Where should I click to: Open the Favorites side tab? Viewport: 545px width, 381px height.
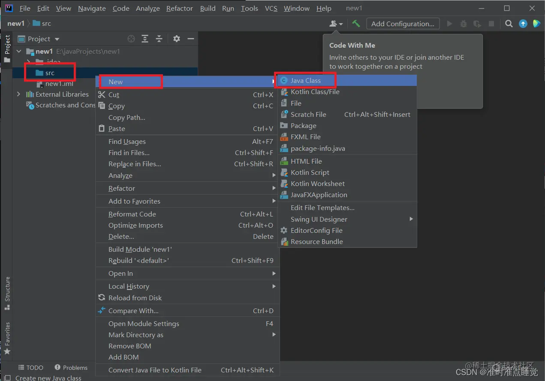pos(7,338)
